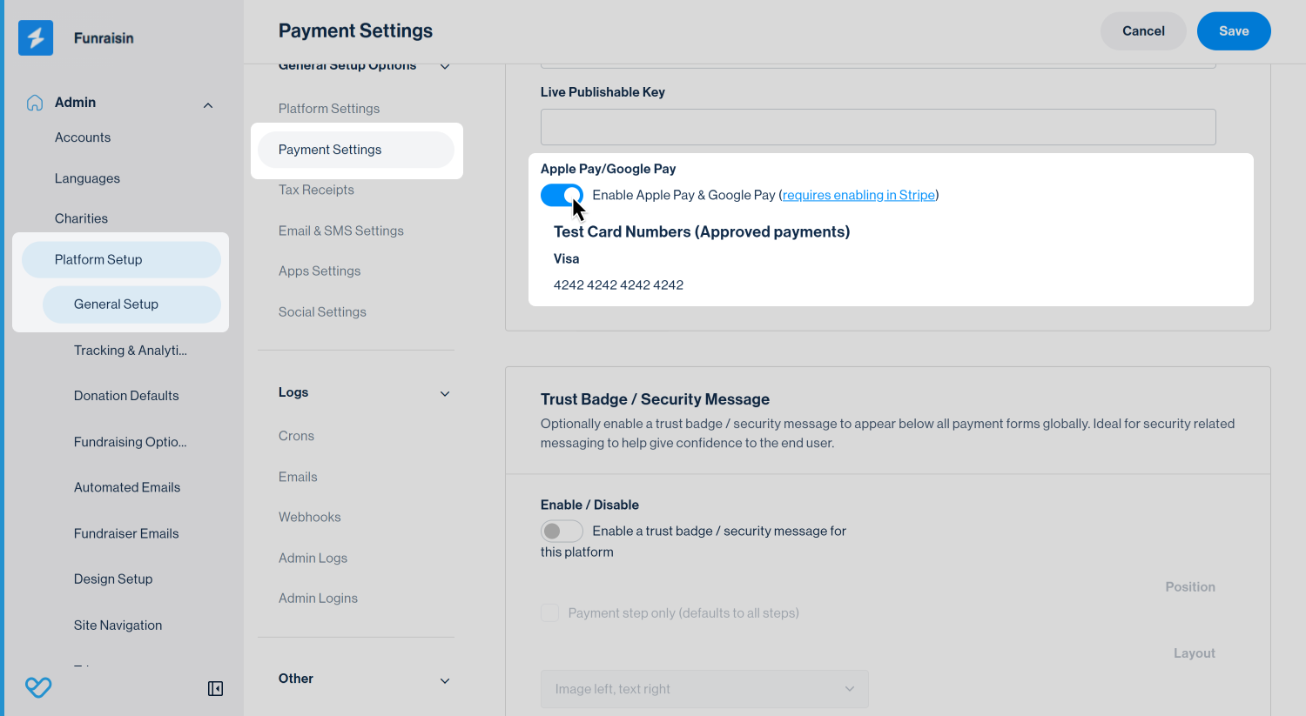Click the heart icon at bottom left
This screenshot has width=1306, height=716.
pyautogui.click(x=38, y=687)
